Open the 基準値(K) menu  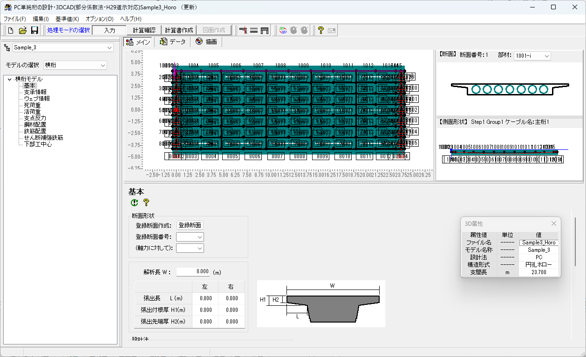pyautogui.click(x=67, y=19)
